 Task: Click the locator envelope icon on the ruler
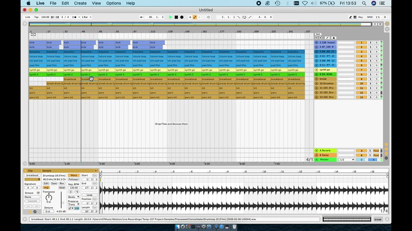pos(33,35)
